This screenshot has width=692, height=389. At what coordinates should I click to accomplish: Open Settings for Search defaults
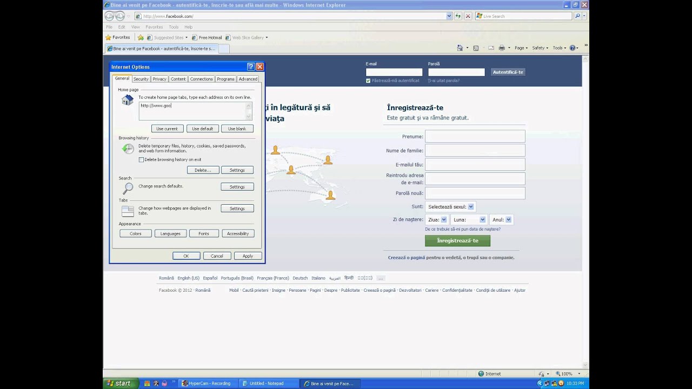pos(237,187)
